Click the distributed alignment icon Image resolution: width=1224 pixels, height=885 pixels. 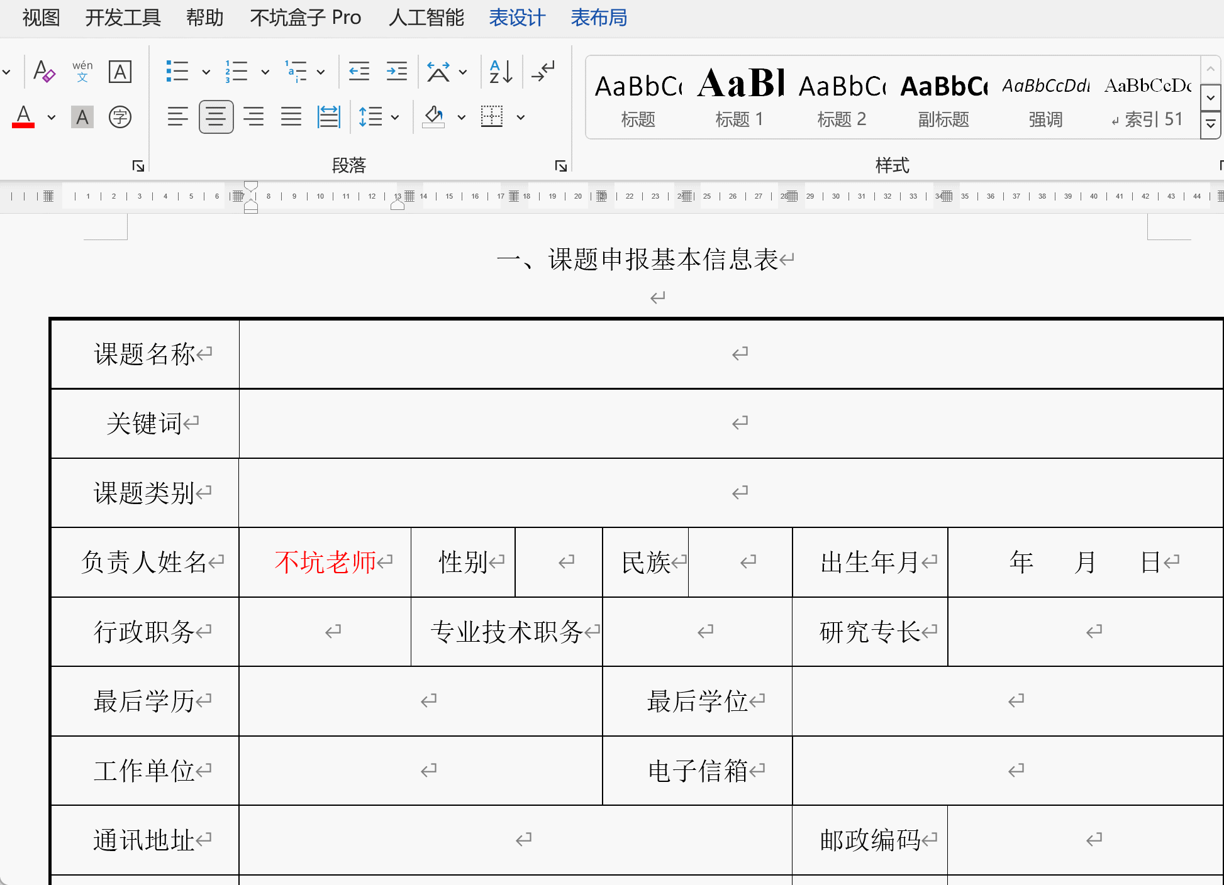tap(328, 117)
